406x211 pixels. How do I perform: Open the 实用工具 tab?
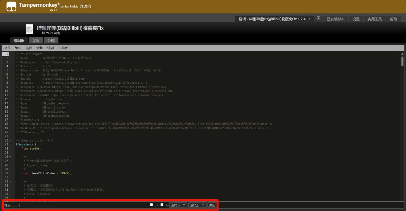coord(375,19)
